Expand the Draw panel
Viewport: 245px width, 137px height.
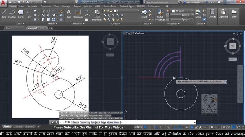pyautogui.click(x=20, y=24)
